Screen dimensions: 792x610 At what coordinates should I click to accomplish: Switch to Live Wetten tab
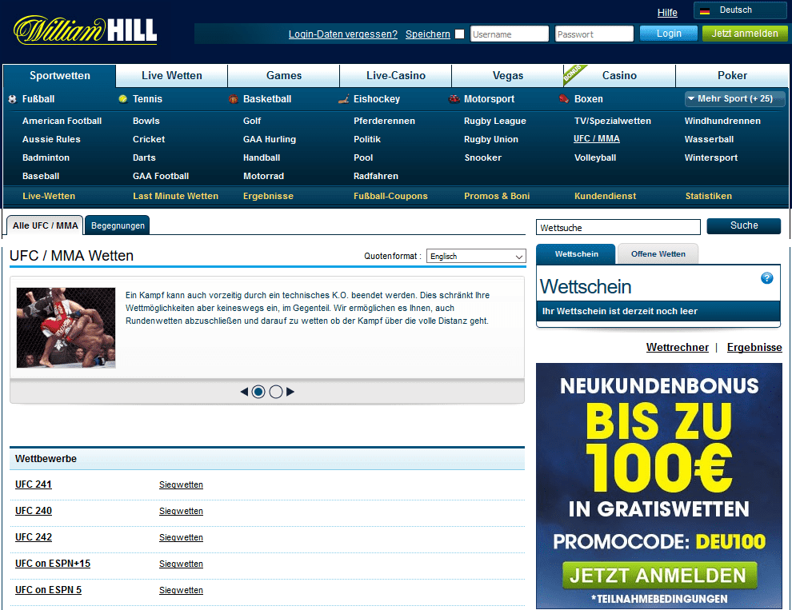172,76
